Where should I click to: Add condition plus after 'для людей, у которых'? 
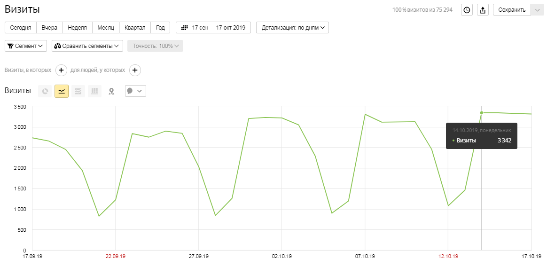click(x=135, y=70)
